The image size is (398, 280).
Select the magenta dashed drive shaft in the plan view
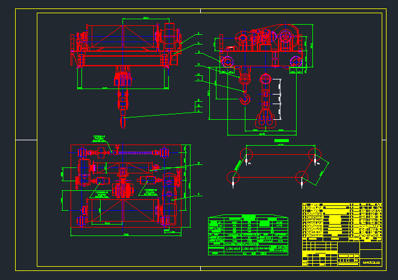tap(136, 152)
